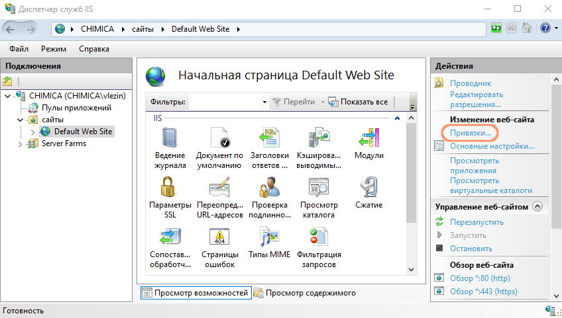This screenshot has height=318, width=562.
Task: Click Перезапустить to restart the website
Action: point(477,222)
